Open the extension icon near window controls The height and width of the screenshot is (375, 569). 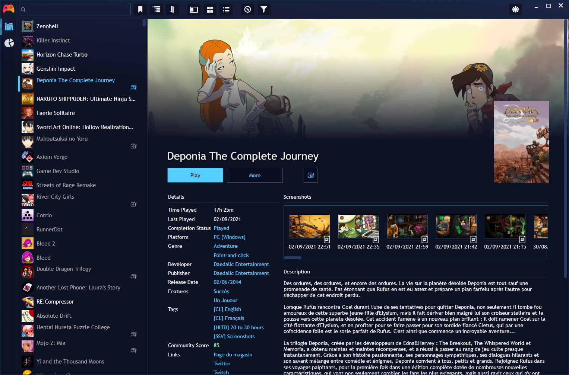[516, 9]
